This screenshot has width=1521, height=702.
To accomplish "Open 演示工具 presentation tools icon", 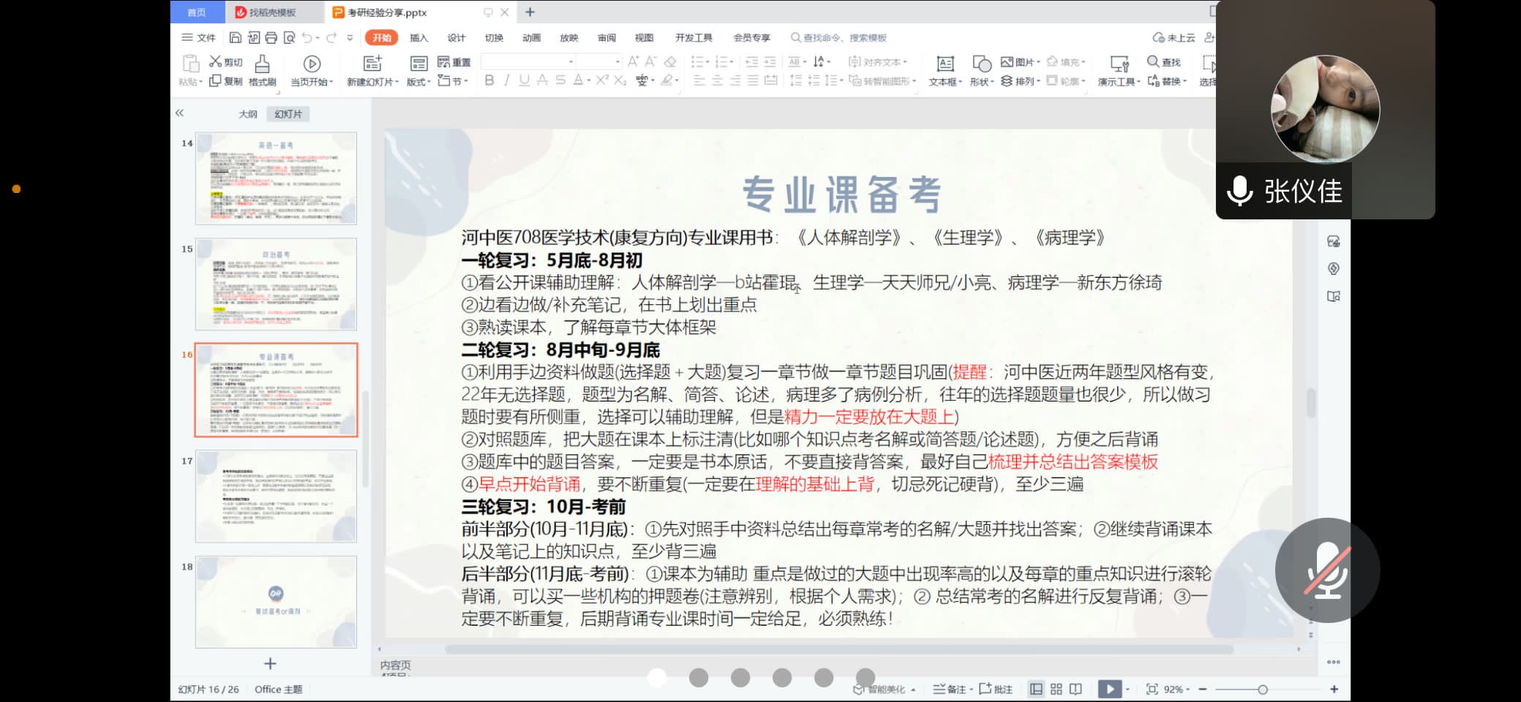I will (x=1119, y=64).
